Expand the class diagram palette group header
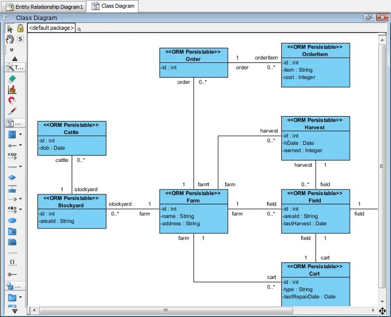This screenshot has width=391, height=317. pos(15,123)
